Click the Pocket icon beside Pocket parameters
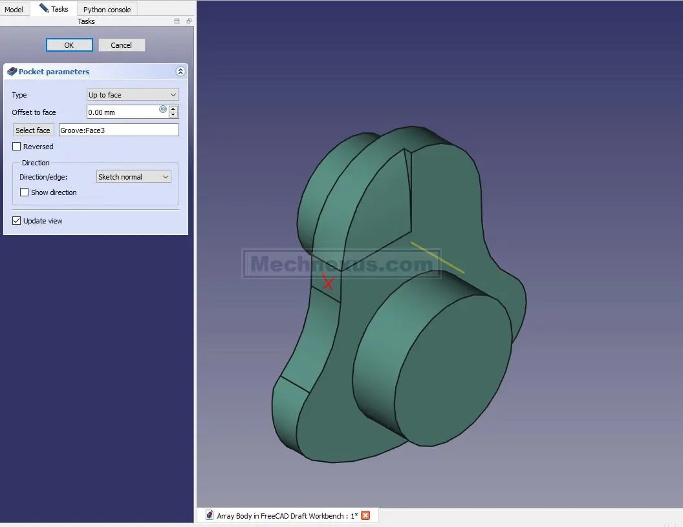The height and width of the screenshot is (527, 683). tap(12, 72)
